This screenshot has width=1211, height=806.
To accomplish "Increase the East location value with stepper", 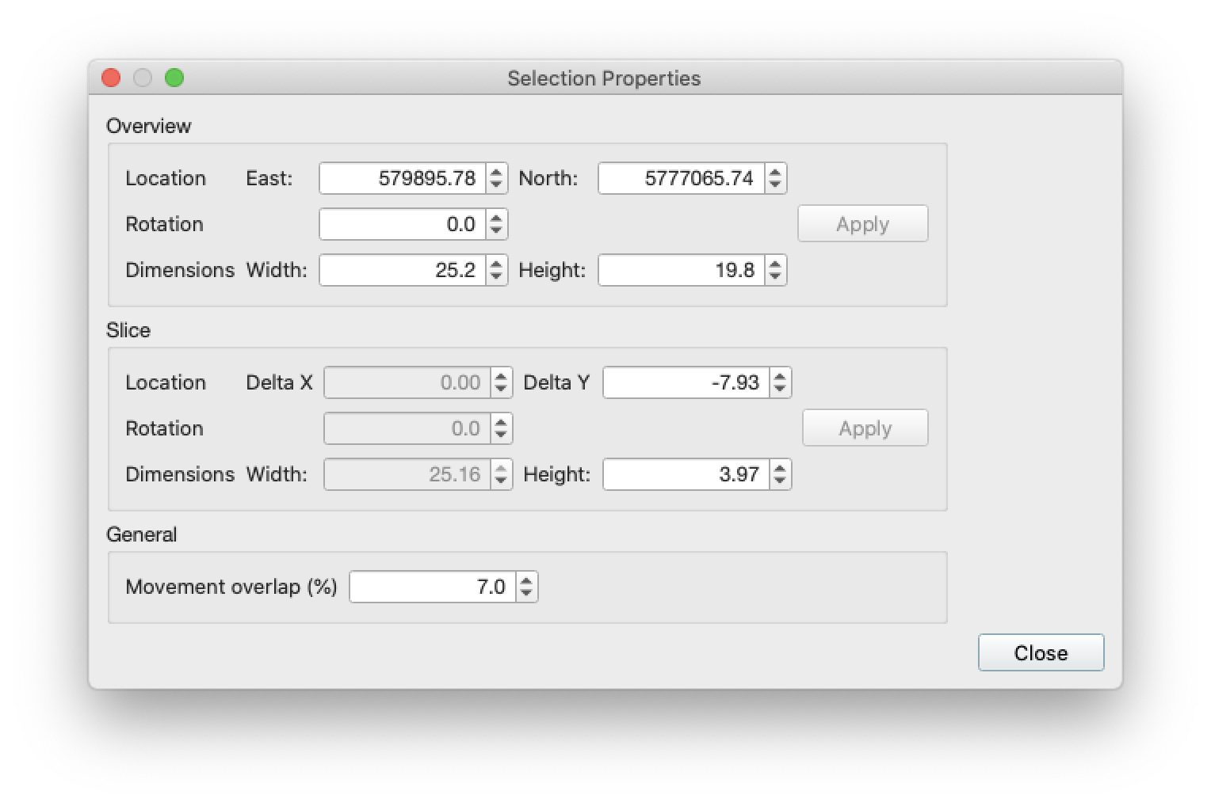I will point(496,173).
